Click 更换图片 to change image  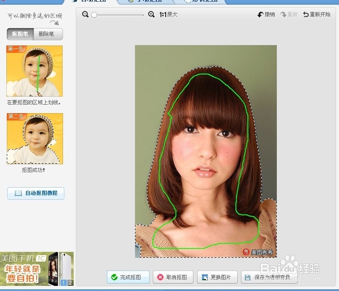click(217, 277)
